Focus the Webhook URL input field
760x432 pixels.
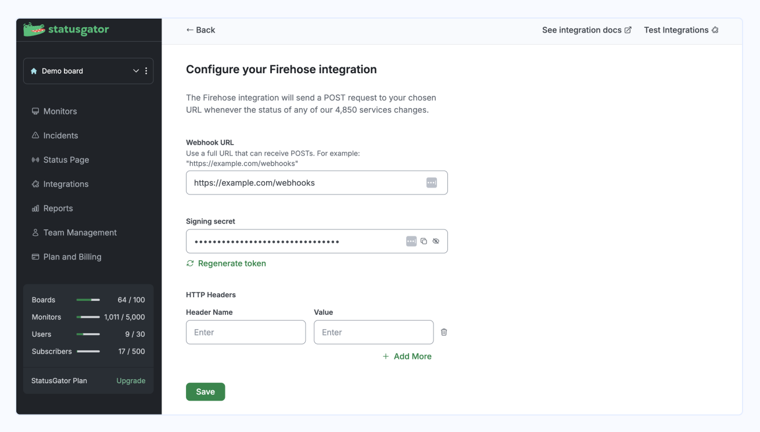317,182
